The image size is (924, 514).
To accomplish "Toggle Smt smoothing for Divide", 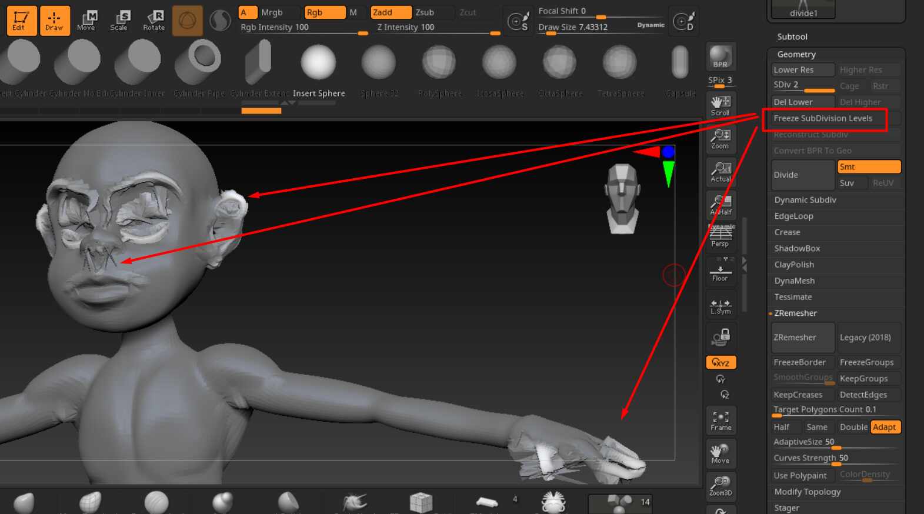I will pyautogui.click(x=869, y=167).
